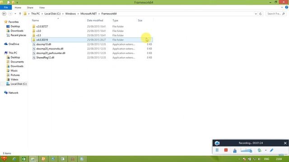Refresh the folder view

(261, 14)
